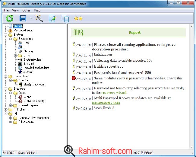
Task: Select the Report tree node
Action: 18,26
